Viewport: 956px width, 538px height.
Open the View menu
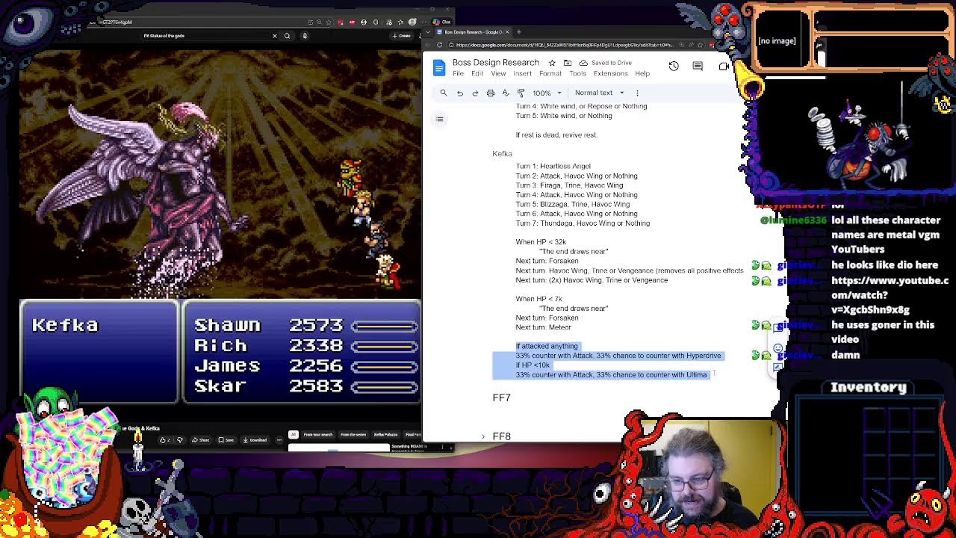pos(498,74)
